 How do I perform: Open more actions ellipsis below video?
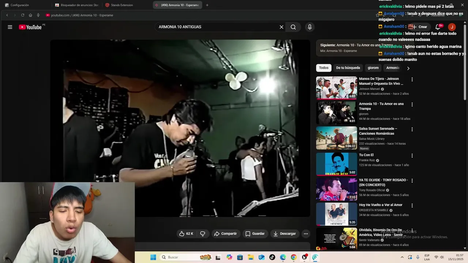click(306, 234)
